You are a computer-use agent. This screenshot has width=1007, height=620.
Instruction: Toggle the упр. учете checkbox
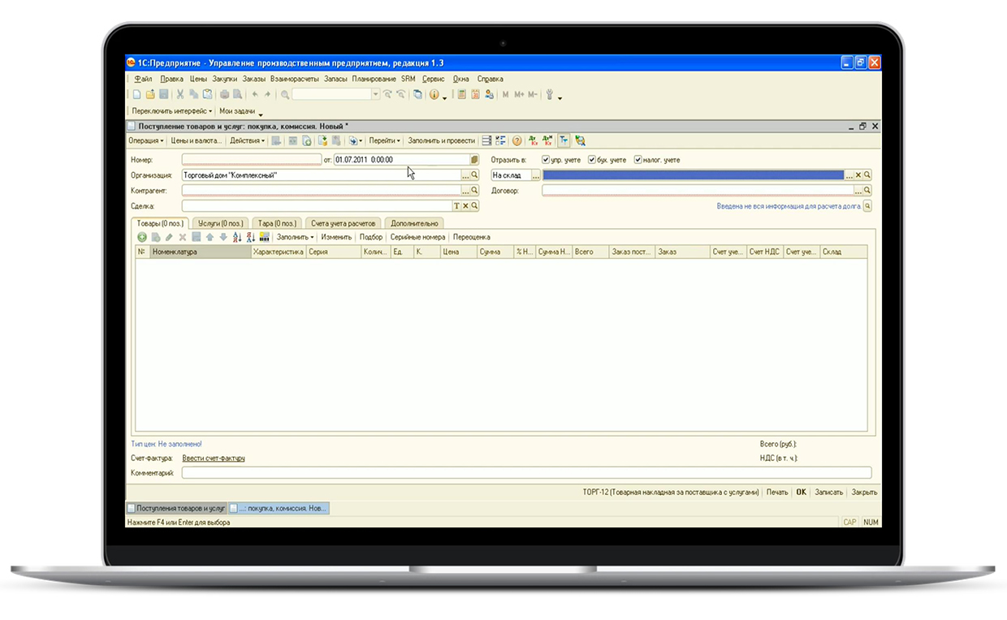(x=546, y=160)
